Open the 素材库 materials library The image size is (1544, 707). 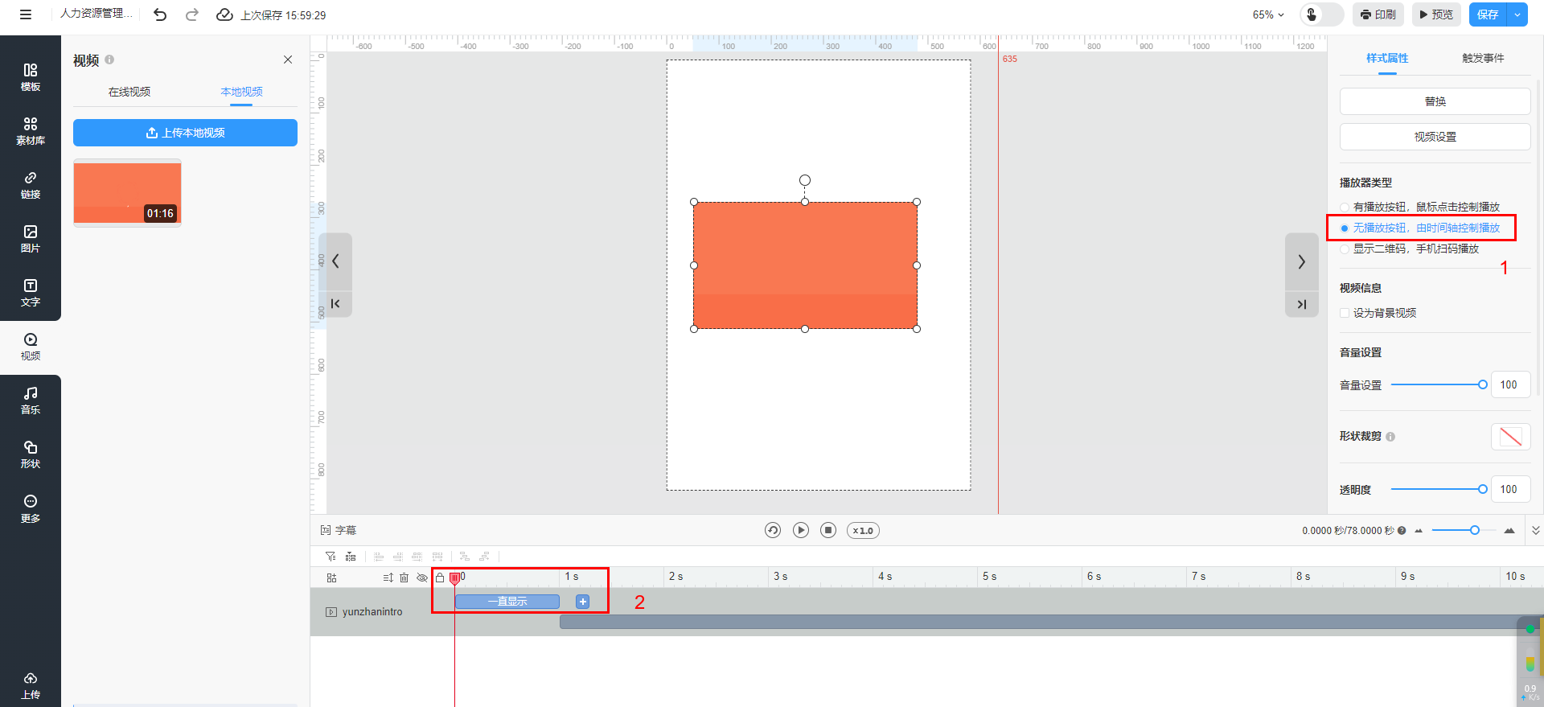coord(30,131)
